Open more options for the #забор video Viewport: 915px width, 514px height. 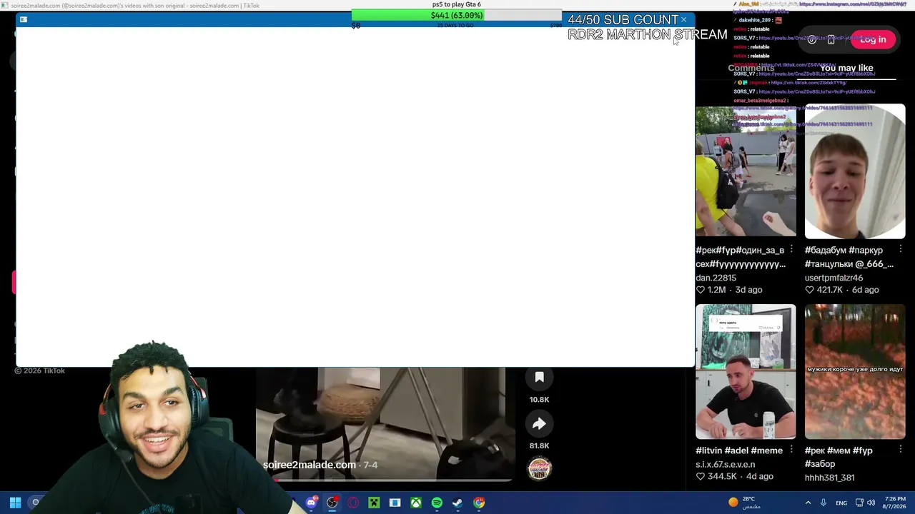pos(901,449)
